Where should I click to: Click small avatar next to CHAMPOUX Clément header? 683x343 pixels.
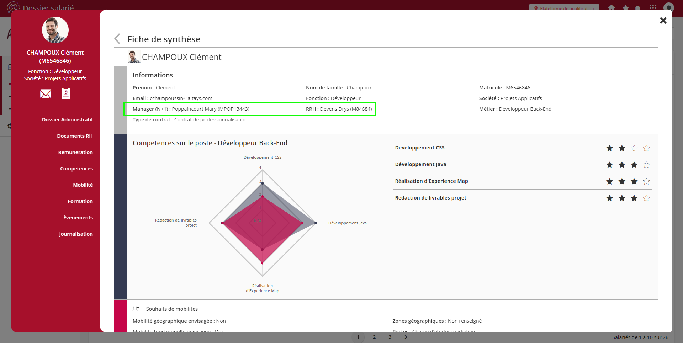[x=134, y=57]
